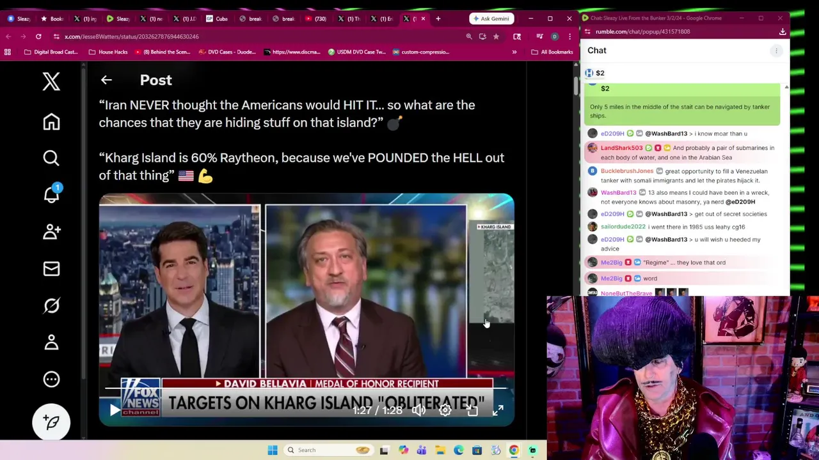The image size is (819, 460).
Task: Open All Bookmarks folder
Action: click(552, 52)
